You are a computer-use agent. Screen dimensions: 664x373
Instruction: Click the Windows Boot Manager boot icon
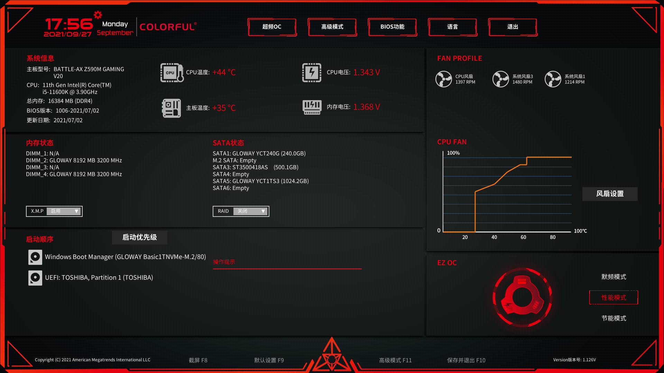pos(35,257)
